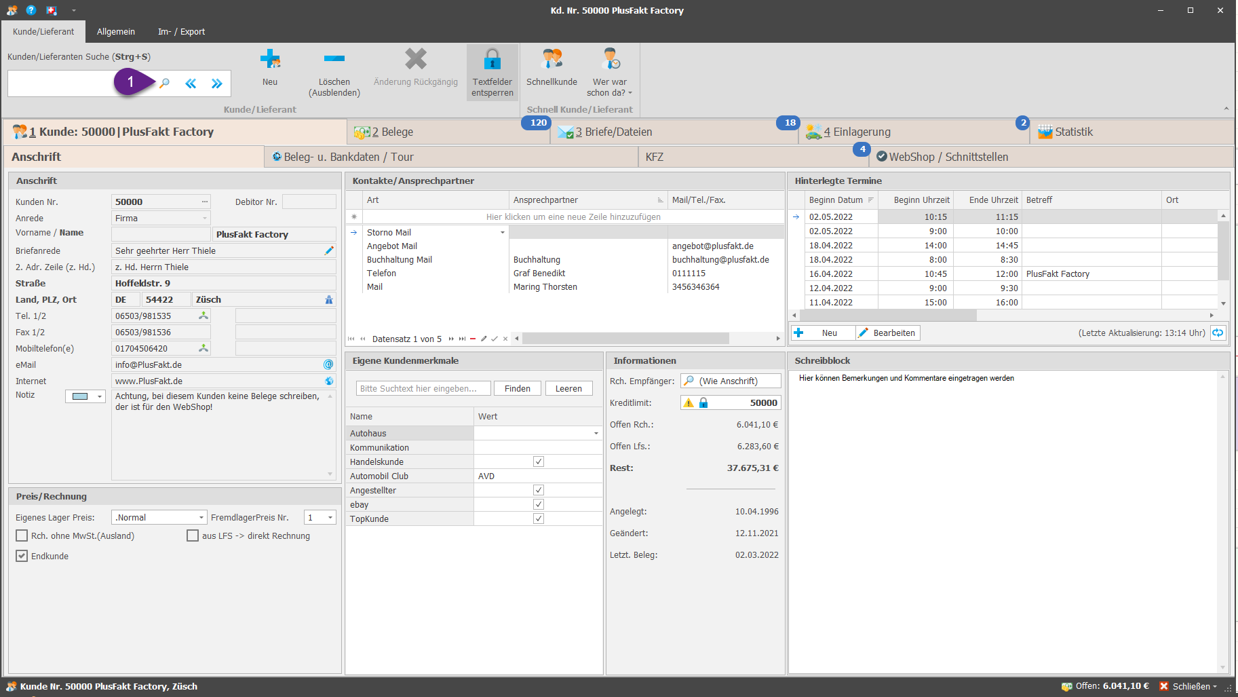Click the Kreditlimit warning triangle icon
Screen dimensions: 1238x697
(689, 402)
